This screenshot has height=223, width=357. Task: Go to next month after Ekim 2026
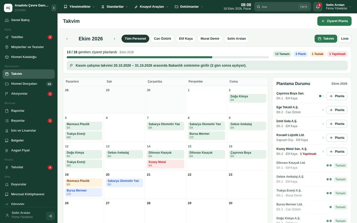[115, 39]
